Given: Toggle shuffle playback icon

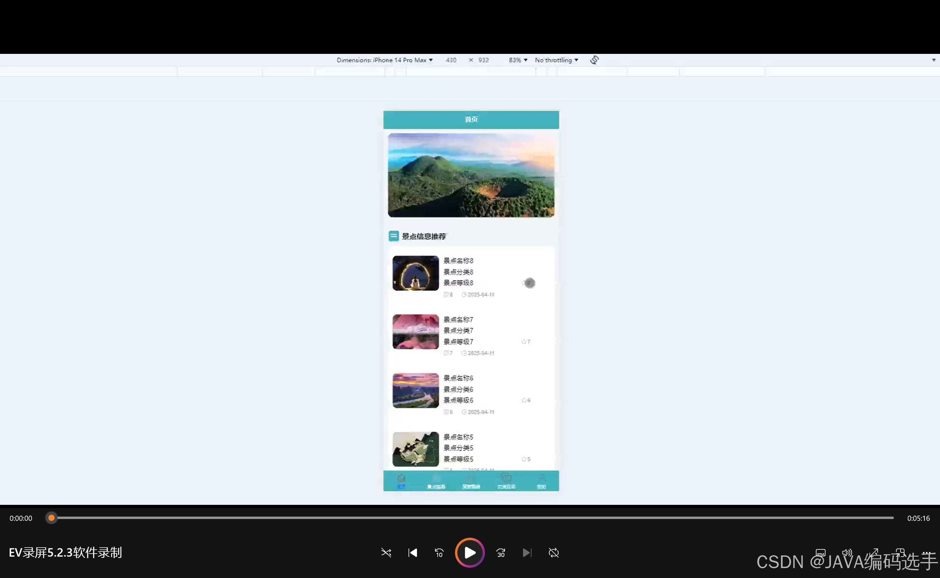Looking at the screenshot, I should [386, 553].
